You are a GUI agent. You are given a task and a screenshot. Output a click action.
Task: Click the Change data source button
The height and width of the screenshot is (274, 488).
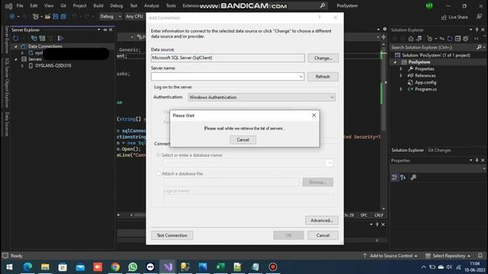tap(323, 58)
